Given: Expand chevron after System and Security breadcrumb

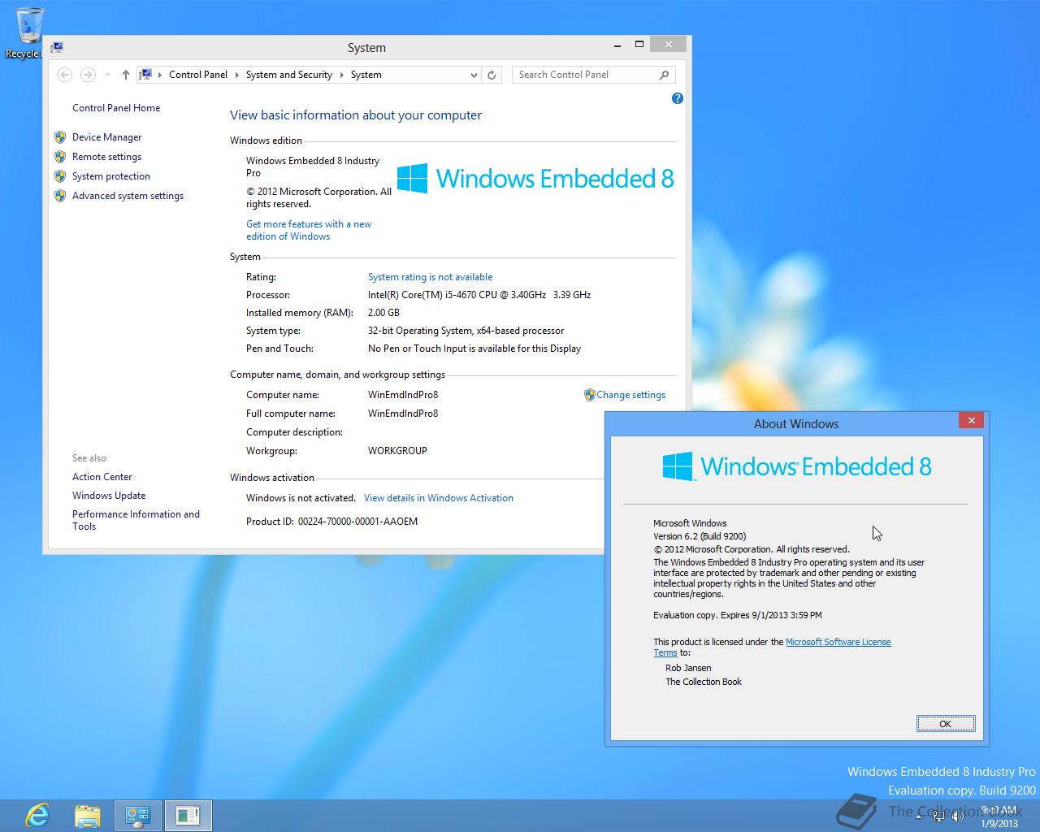Looking at the screenshot, I should tap(341, 75).
